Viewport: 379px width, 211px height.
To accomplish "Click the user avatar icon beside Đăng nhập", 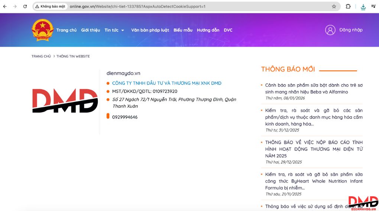I will pyautogui.click(x=330, y=30).
